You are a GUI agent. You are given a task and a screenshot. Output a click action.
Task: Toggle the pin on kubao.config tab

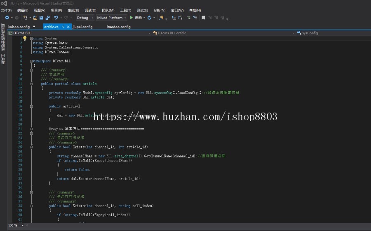click(34, 27)
